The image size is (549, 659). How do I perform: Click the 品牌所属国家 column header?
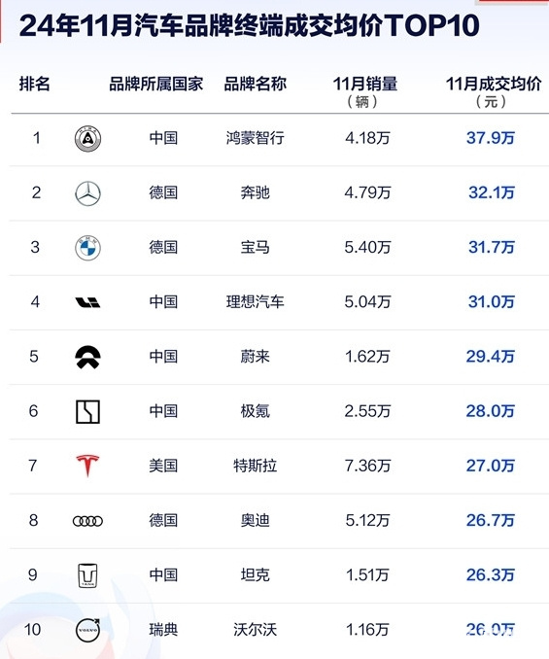(155, 84)
